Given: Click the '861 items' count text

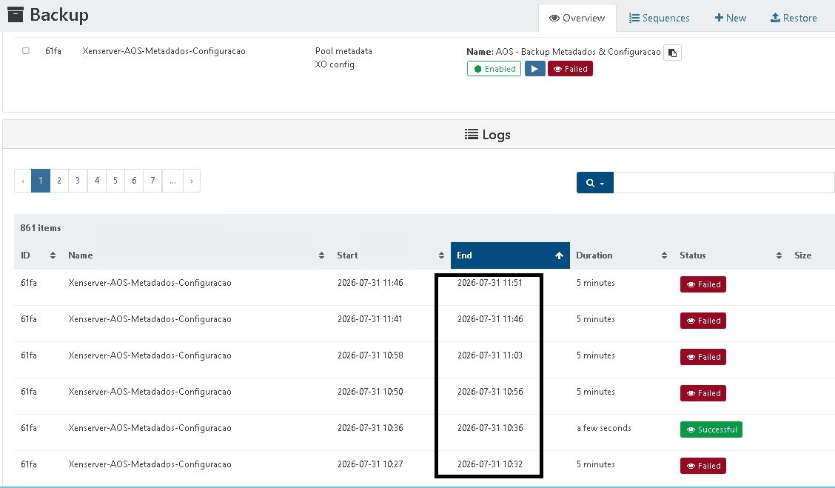Looking at the screenshot, I should click(41, 228).
